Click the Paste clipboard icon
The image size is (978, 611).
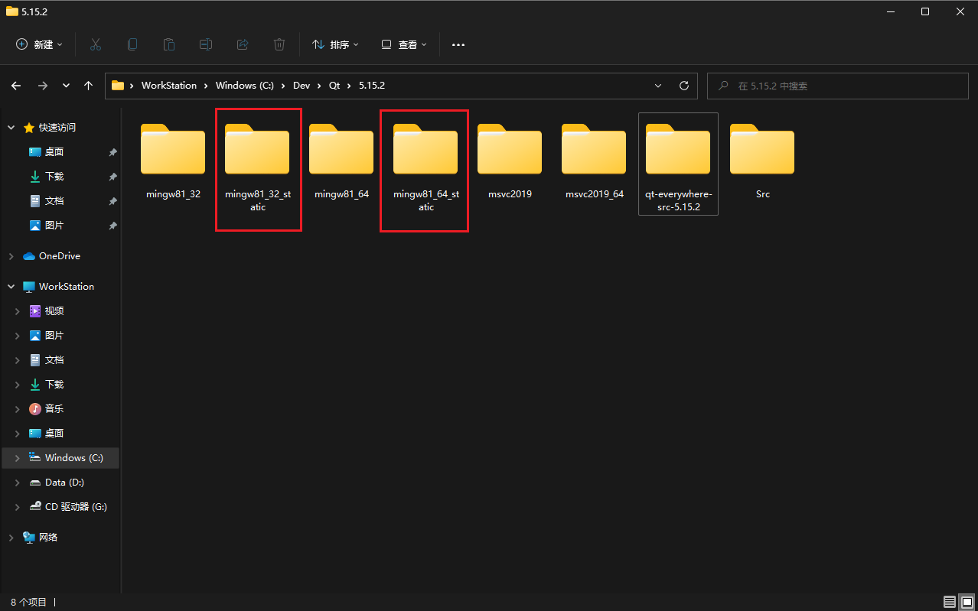tap(169, 44)
